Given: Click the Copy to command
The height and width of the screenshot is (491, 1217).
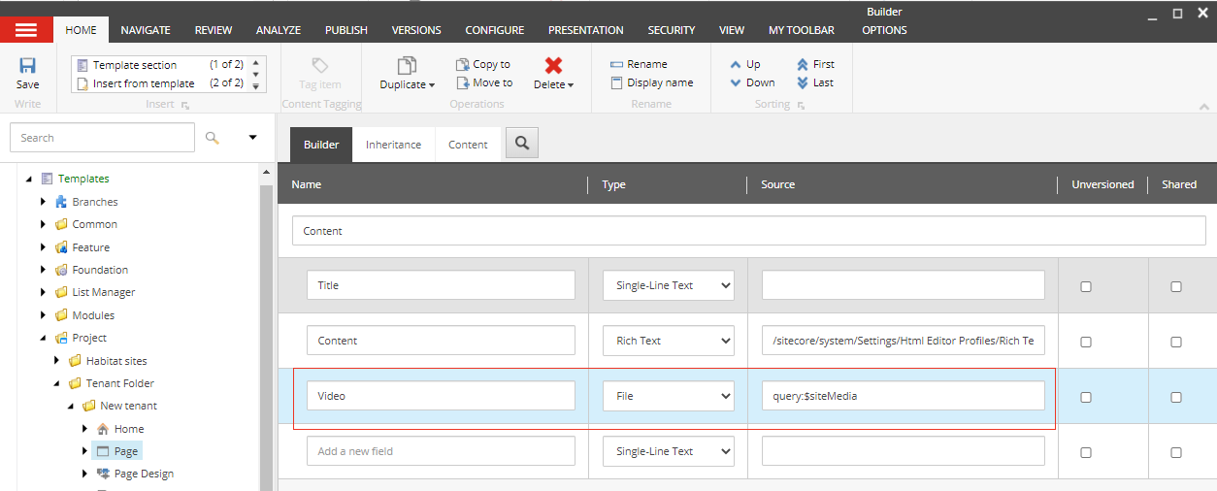Looking at the screenshot, I should (x=483, y=64).
